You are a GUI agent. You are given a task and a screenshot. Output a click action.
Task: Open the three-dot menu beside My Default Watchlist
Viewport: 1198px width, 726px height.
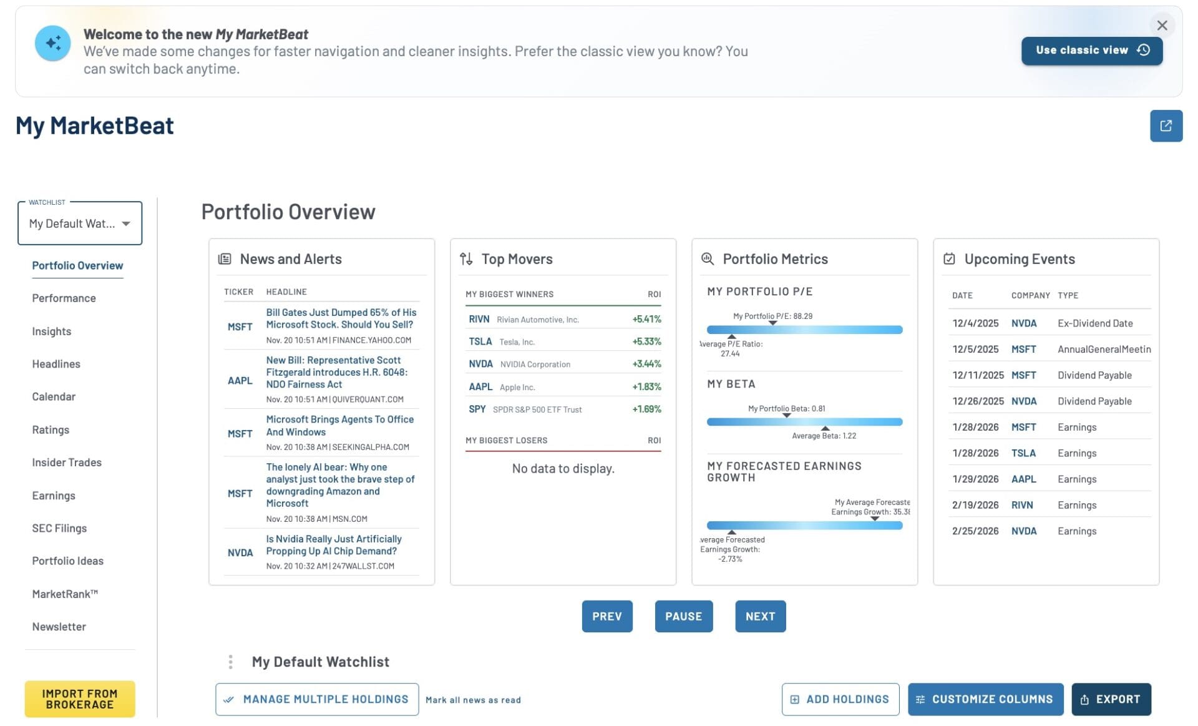231,662
